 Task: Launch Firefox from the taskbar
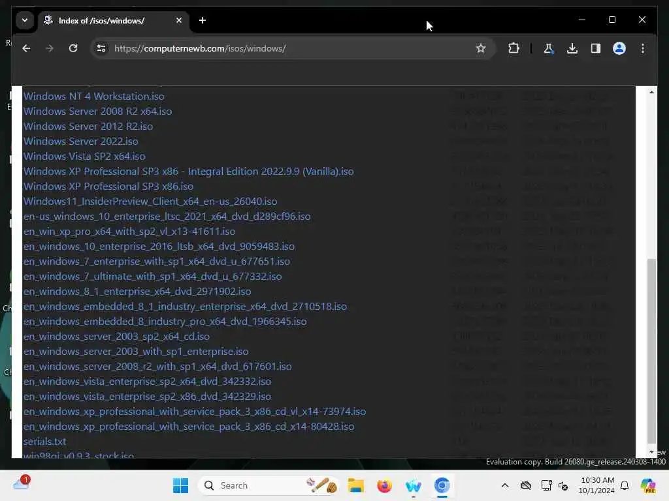(x=384, y=485)
